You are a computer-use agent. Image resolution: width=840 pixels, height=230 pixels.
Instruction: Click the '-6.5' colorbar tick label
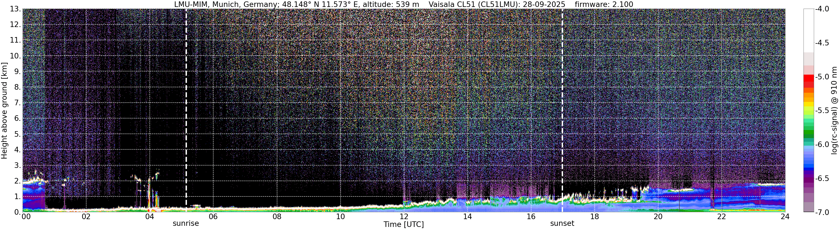pyautogui.click(x=822, y=178)
